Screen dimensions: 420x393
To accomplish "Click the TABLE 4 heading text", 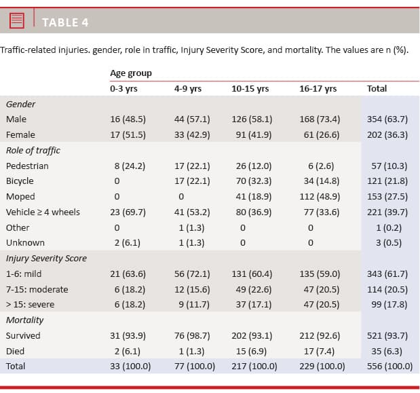I will pyautogui.click(x=65, y=22).
